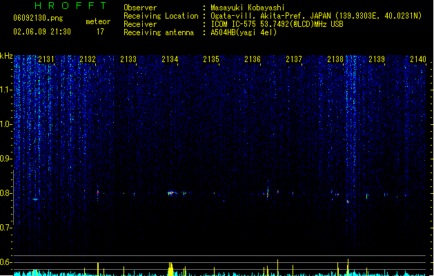Viewport: 434px width, 276px height.
Task: Click the meteor echo streak before 2131
Action: (x=35, y=199)
